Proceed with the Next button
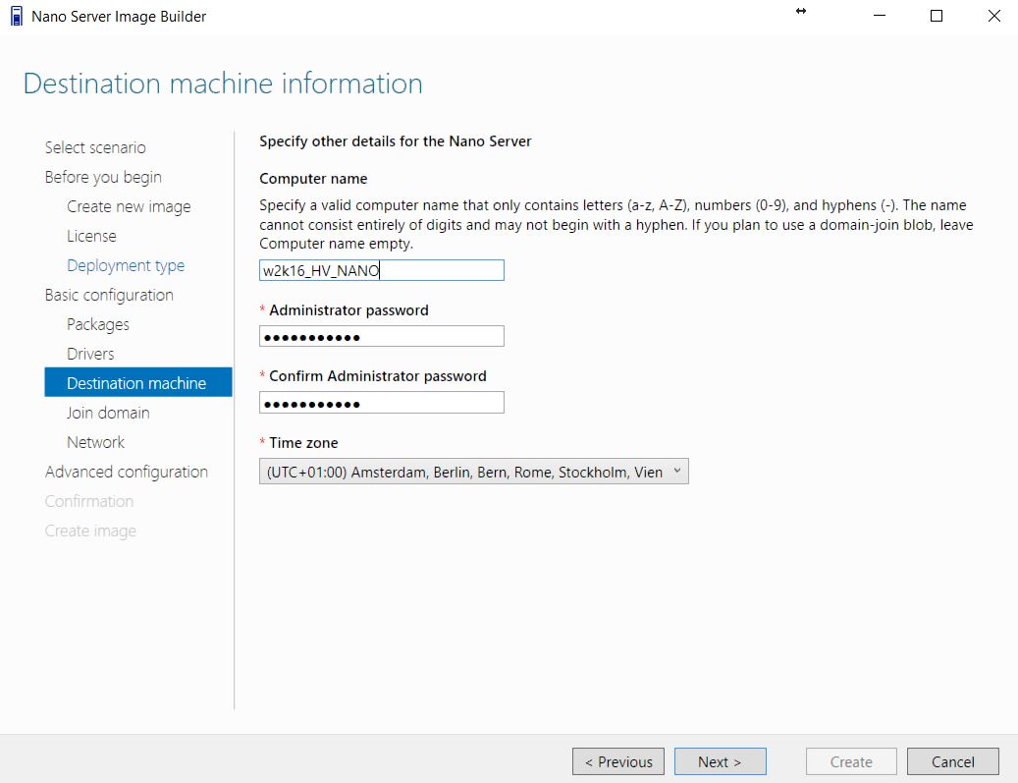1018x783 pixels. coord(720,761)
